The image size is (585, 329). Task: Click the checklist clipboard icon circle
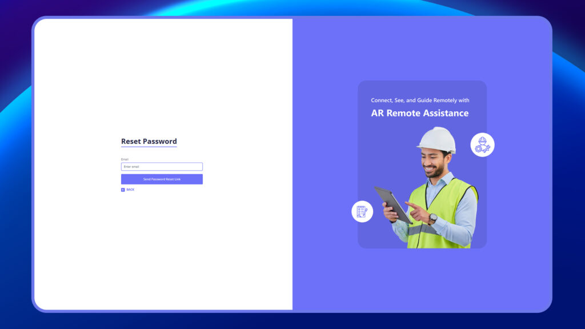[x=362, y=211]
